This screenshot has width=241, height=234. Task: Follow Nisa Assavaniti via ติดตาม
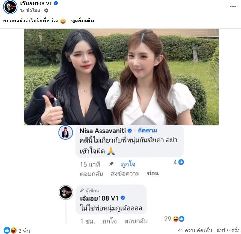coord(147,131)
